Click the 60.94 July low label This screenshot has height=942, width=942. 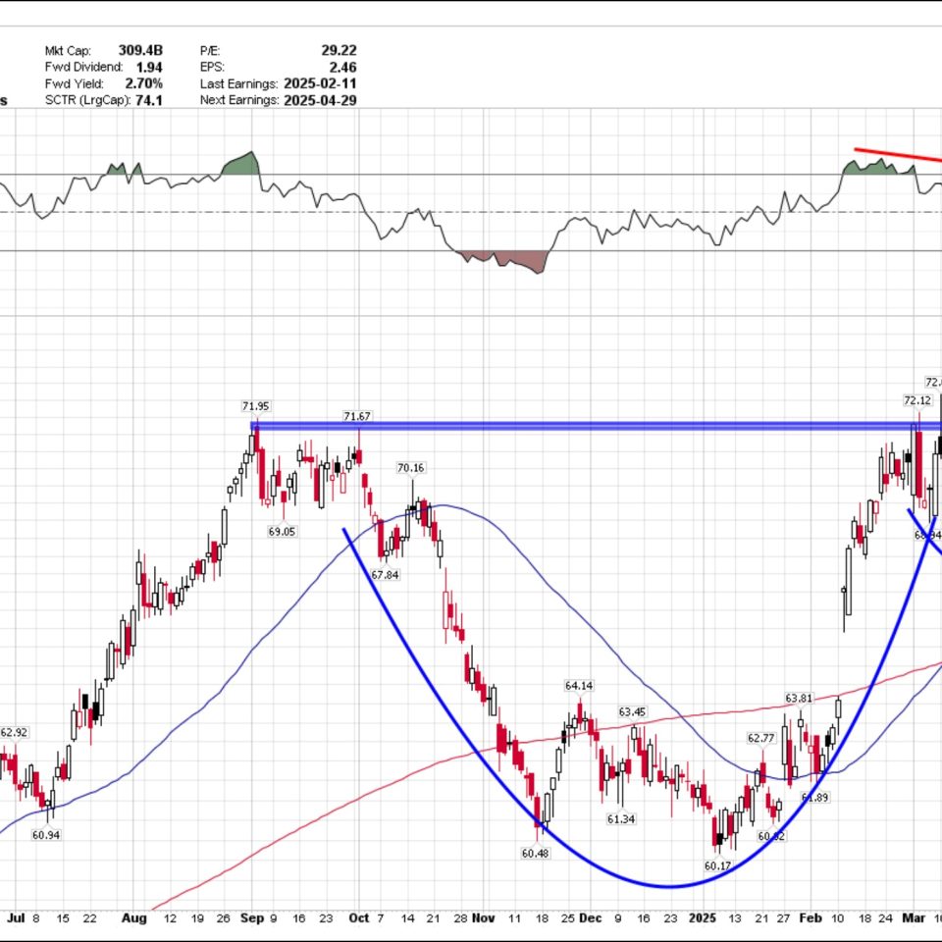point(46,834)
